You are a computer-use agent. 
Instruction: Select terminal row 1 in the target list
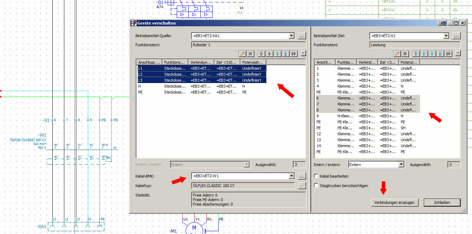(x=367, y=68)
